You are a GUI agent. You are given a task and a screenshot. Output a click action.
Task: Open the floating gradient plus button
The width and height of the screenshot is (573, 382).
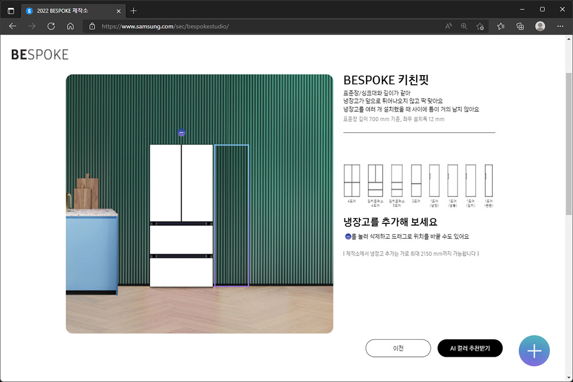tap(534, 351)
